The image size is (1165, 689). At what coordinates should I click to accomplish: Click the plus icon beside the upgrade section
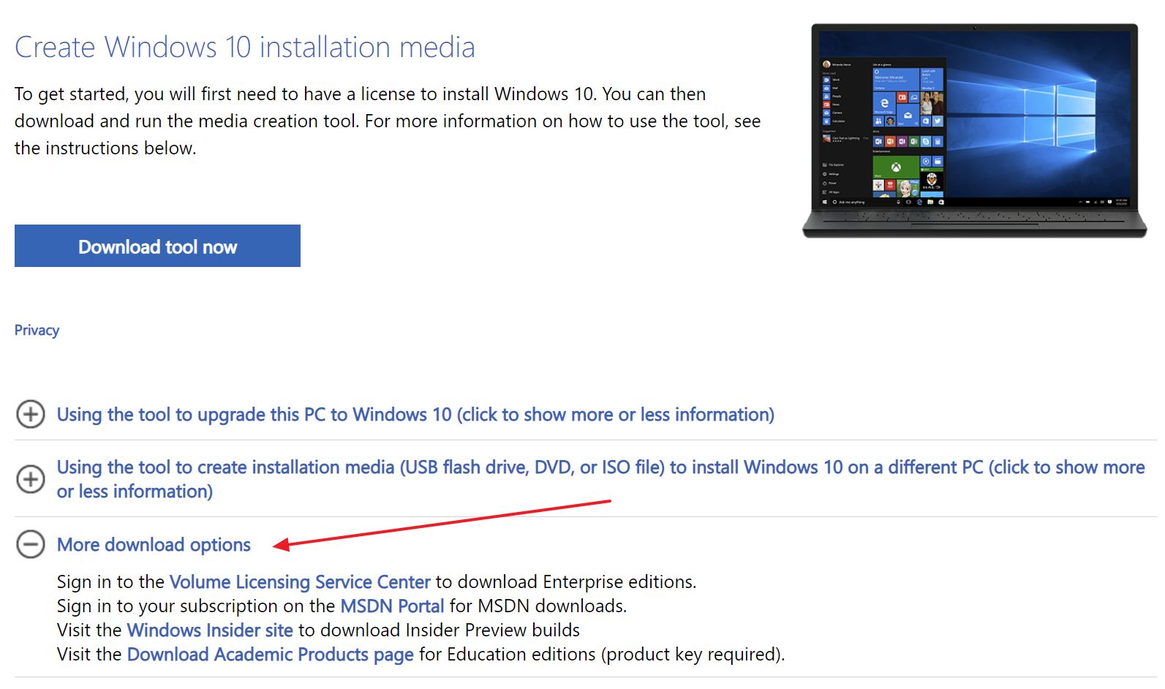[30, 415]
